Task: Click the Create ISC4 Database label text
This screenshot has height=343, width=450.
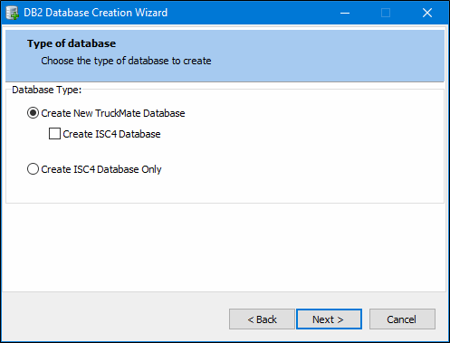Action: click(x=111, y=134)
